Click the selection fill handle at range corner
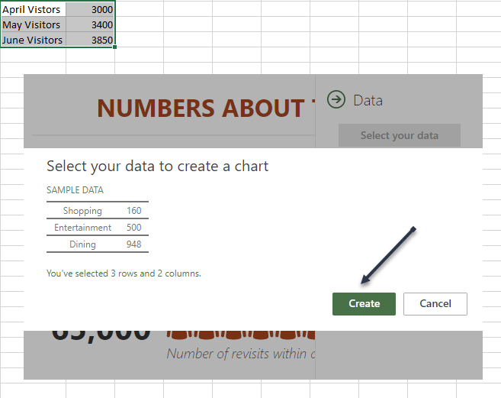The height and width of the screenshot is (398, 501). (x=114, y=47)
